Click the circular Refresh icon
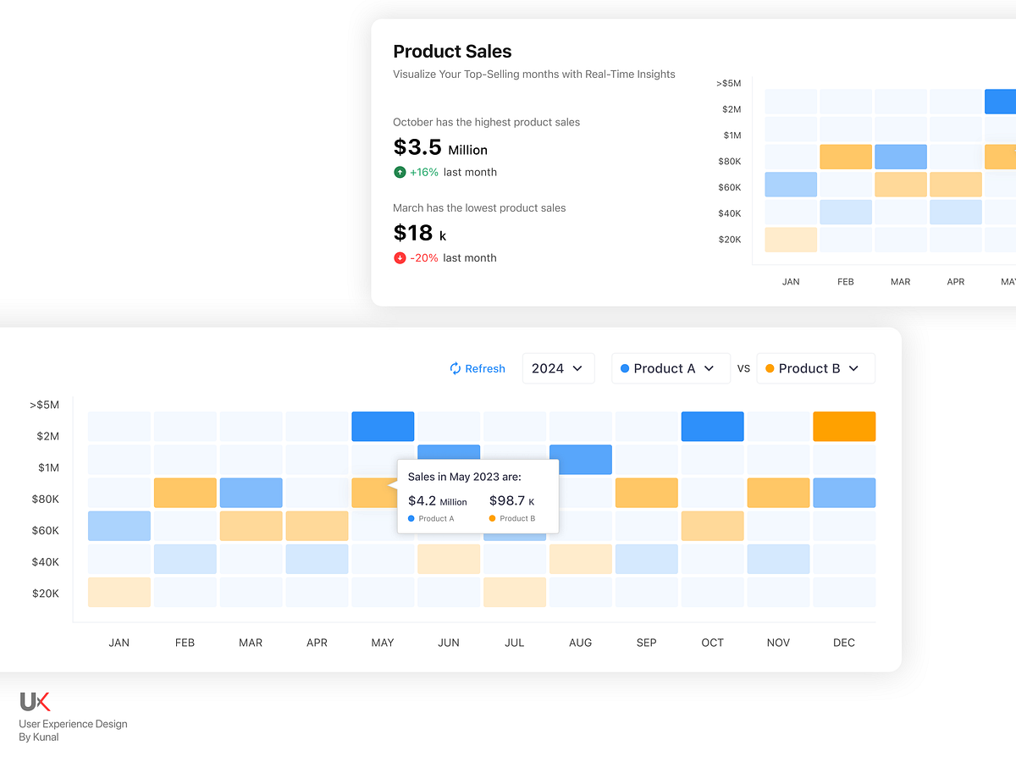The height and width of the screenshot is (762, 1016). coord(455,368)
